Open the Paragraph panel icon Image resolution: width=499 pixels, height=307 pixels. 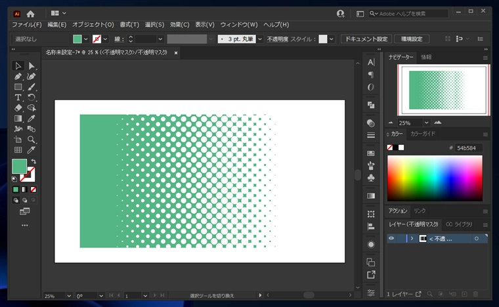coord(371,75)
